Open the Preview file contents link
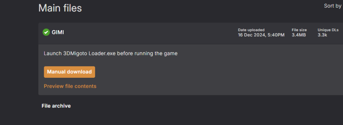The height and width of the screenshot is (125, 343). click(70, 86)
